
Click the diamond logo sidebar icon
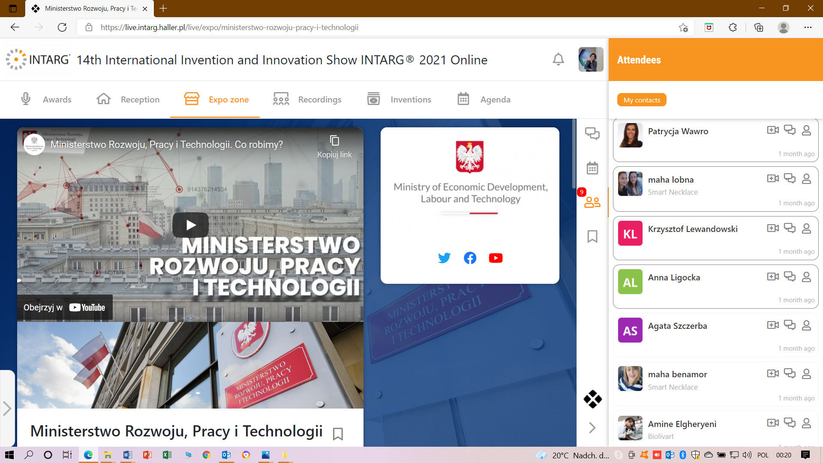pyautogui.click(x=592, y=399)
